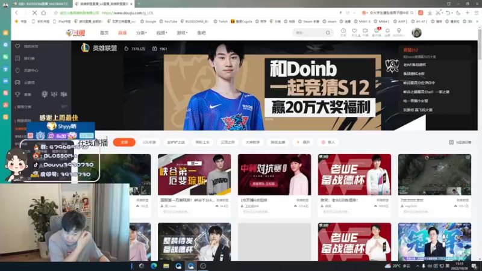The image size is (482, 271).
Task: Open Doinb S12 prediction banner
Action: [x=272, y=92]
